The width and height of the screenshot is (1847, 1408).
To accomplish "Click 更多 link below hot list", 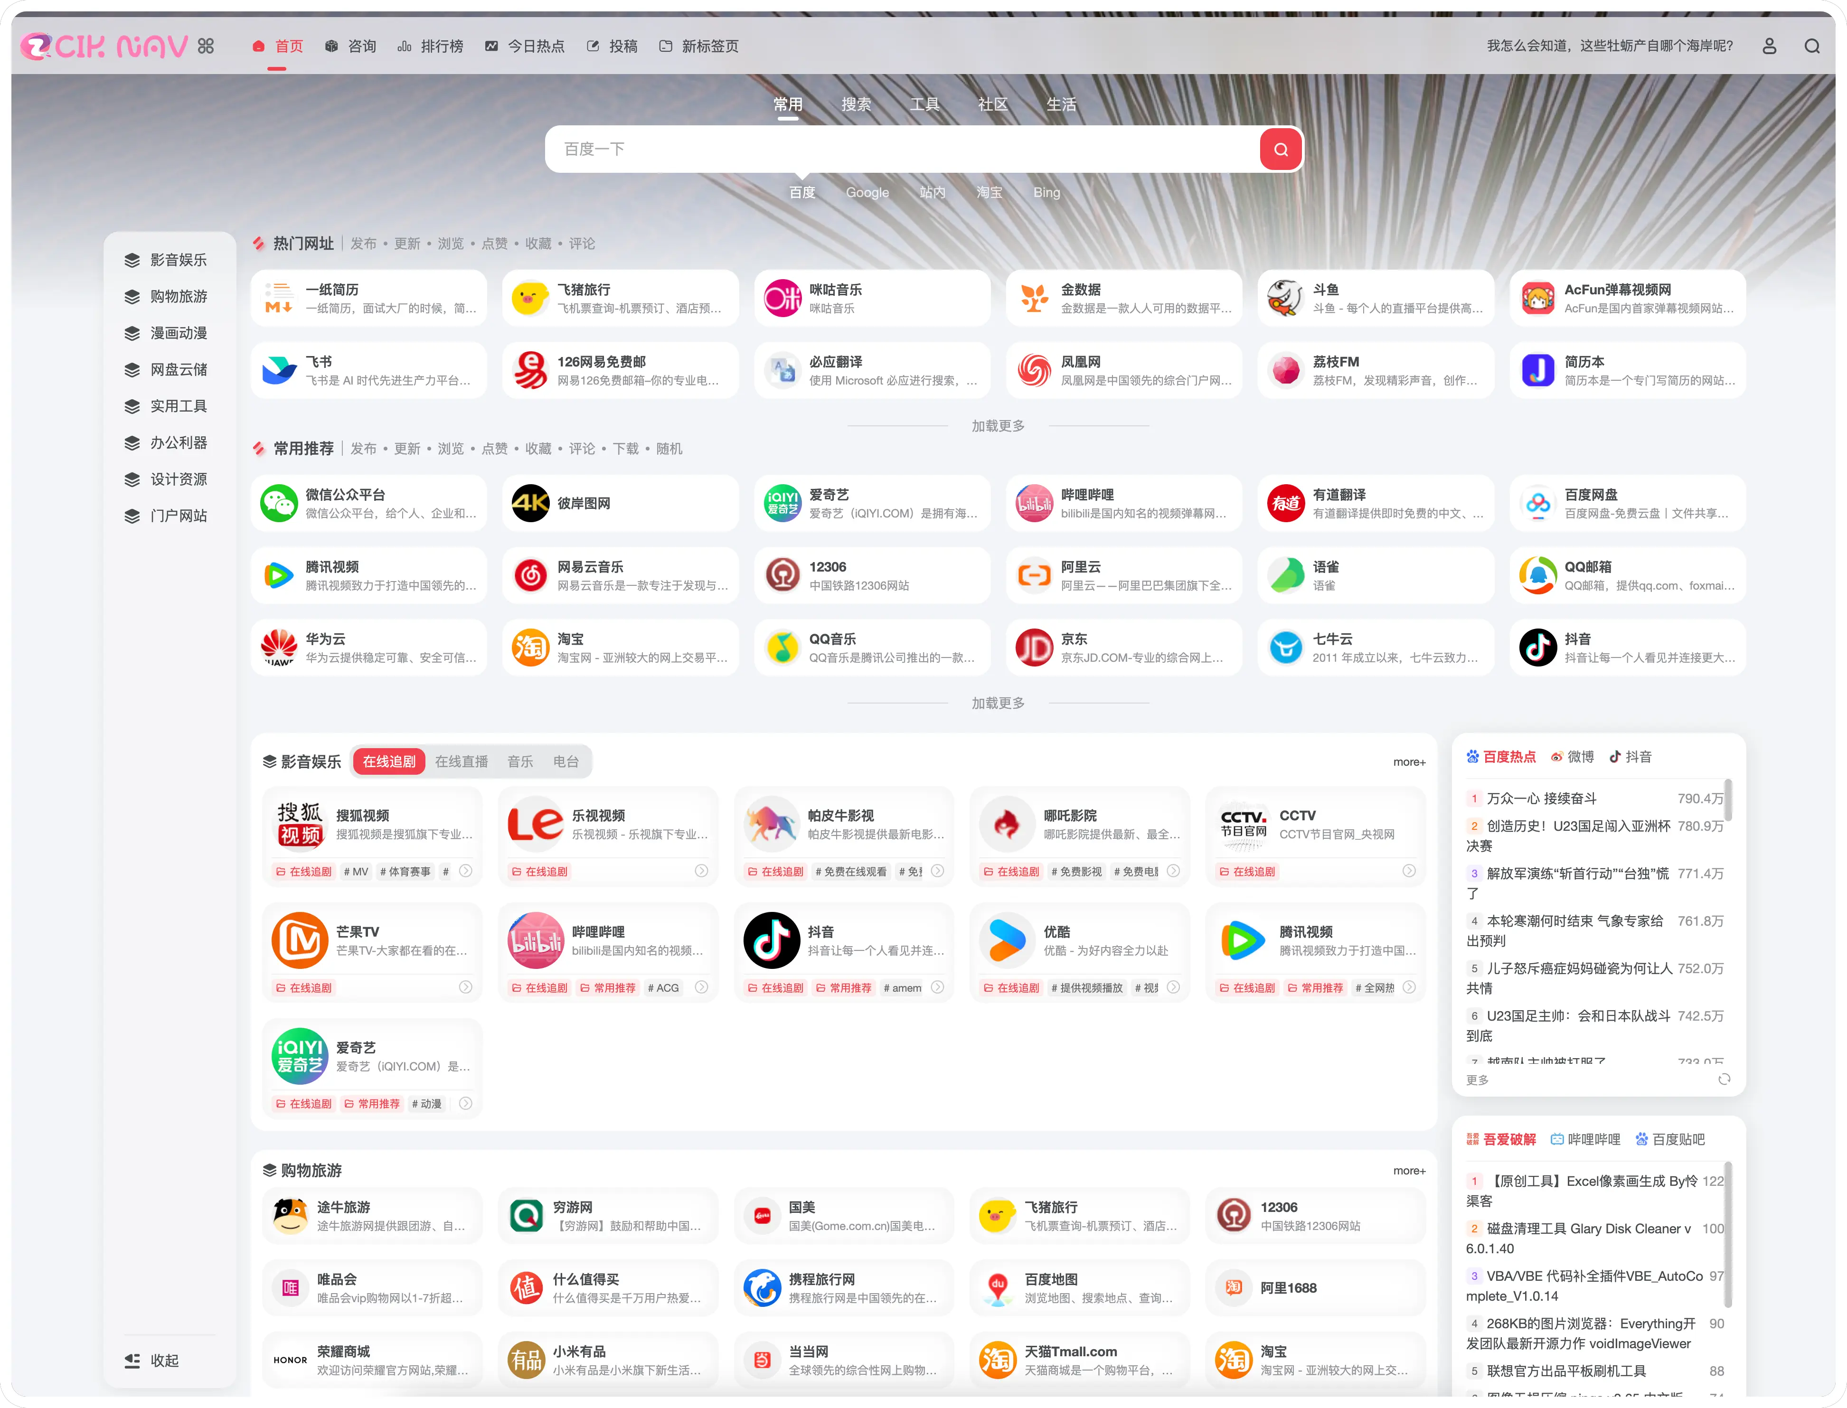I will [x=1478, y=1079].
